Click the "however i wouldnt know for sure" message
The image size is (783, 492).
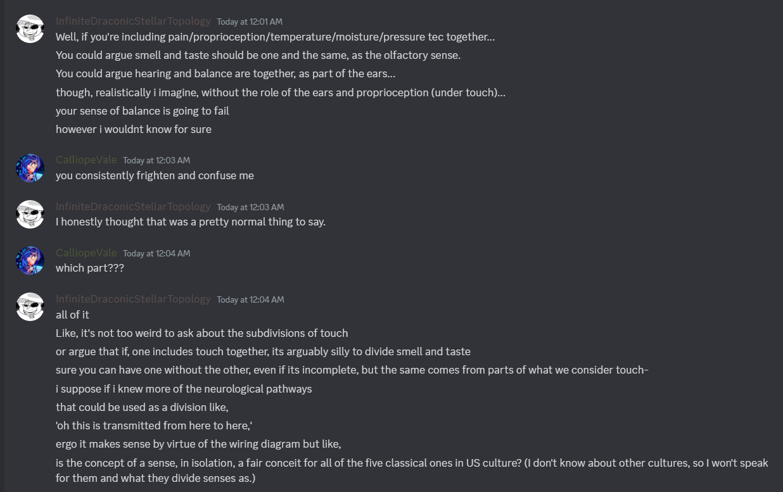pos(133,129)
